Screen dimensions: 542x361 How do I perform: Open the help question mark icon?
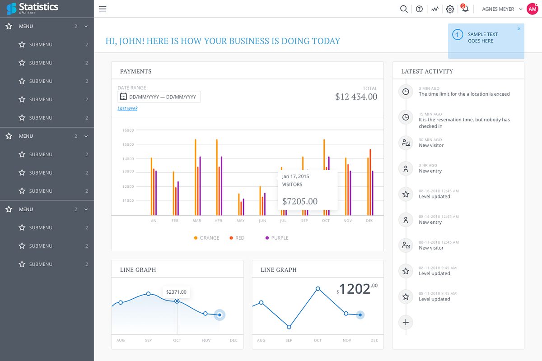[x=419, y=9]
